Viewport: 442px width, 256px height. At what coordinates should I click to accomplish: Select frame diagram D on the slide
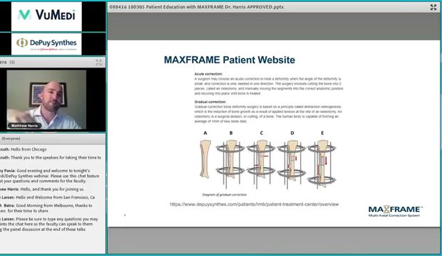point(292,159)
